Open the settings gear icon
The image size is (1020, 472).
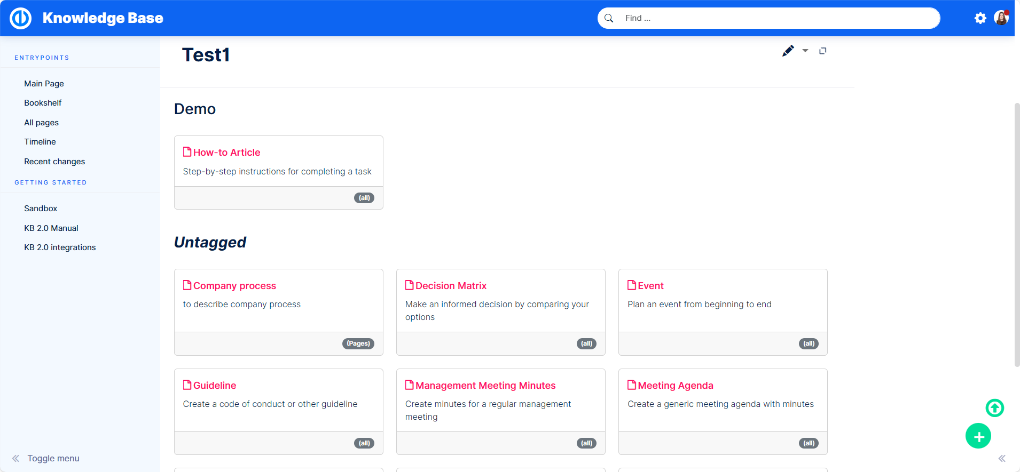tap(980, 18)
